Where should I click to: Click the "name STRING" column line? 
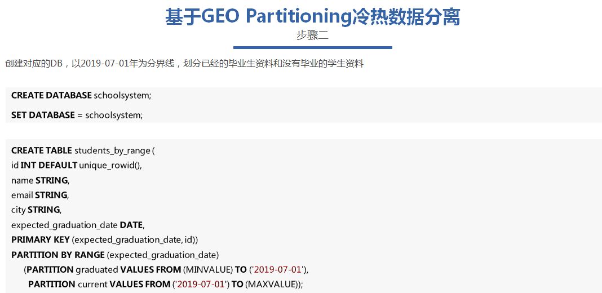[40, 180]
